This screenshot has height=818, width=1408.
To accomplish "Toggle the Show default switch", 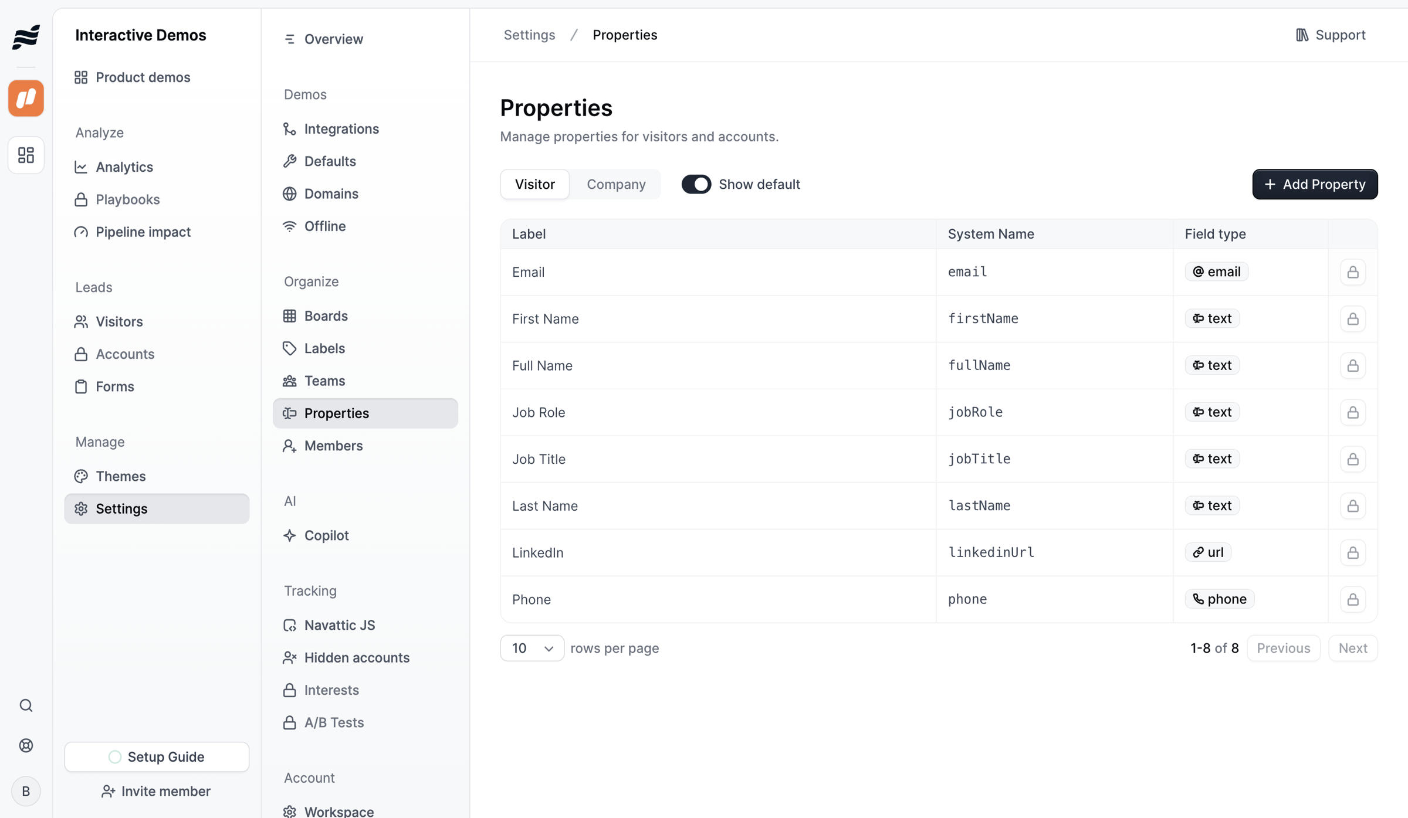I will (696, 184).
